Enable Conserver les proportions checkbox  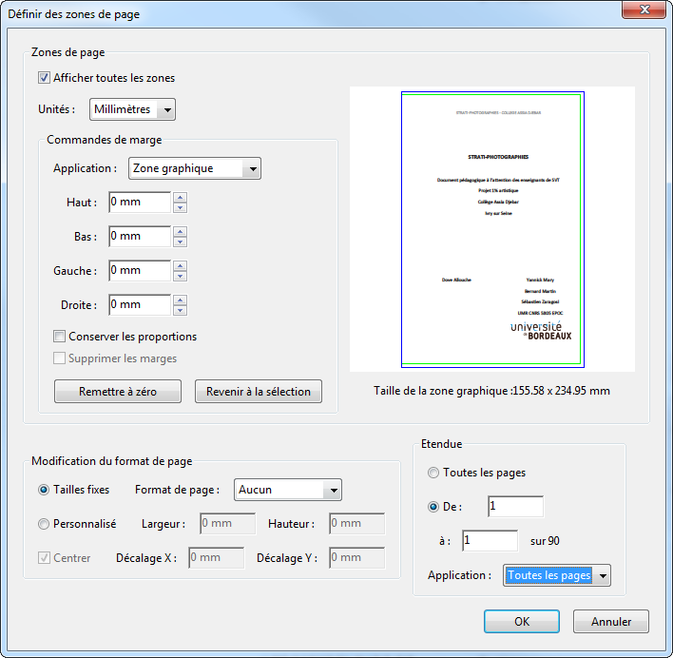pos(59,336)
